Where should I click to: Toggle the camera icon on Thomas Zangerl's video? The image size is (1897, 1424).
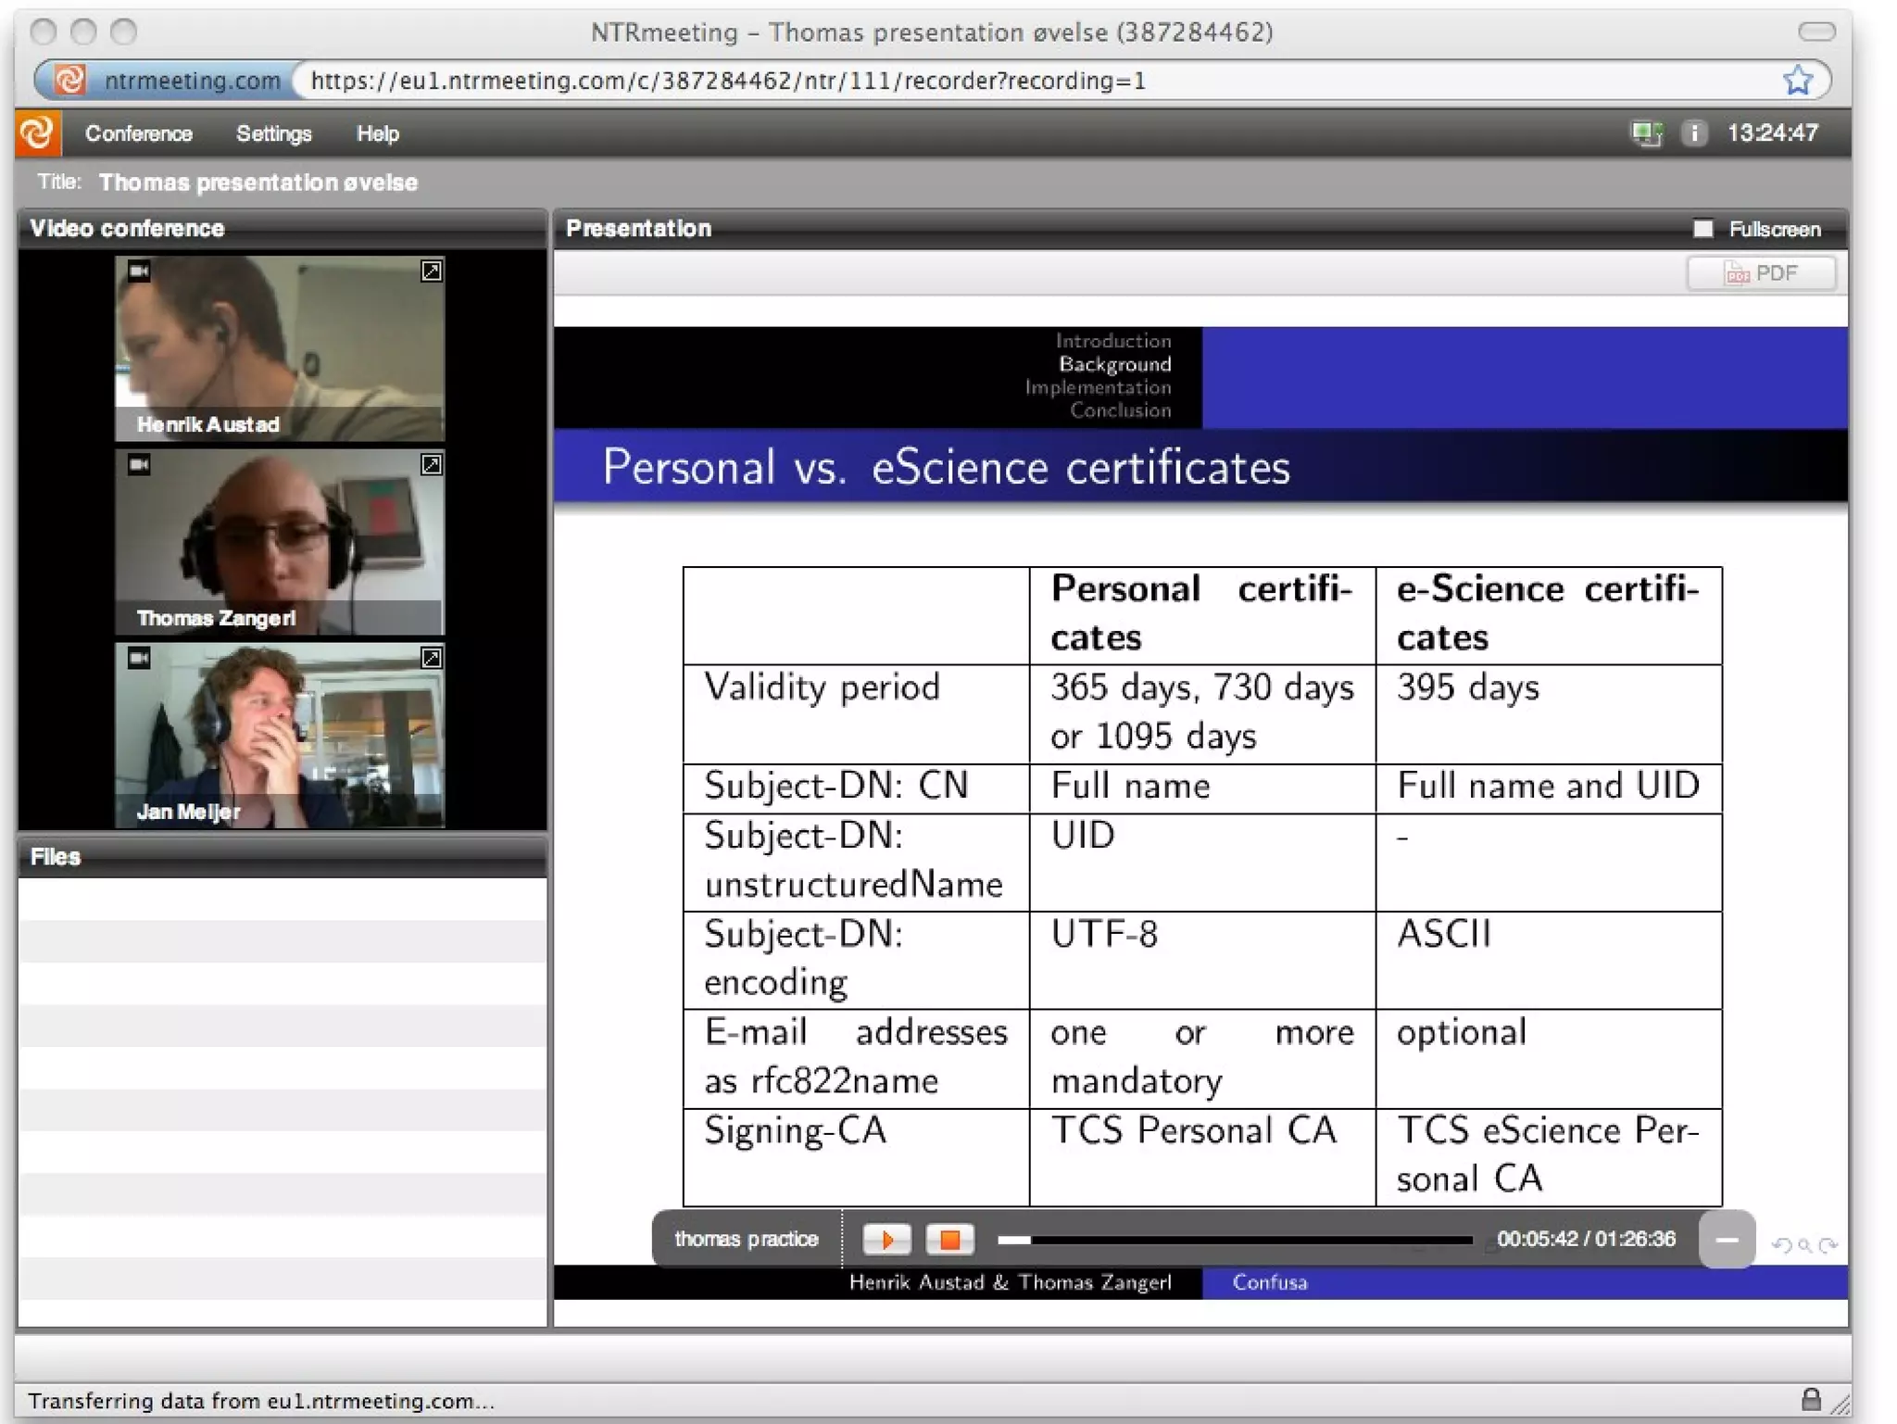point(139,464)
